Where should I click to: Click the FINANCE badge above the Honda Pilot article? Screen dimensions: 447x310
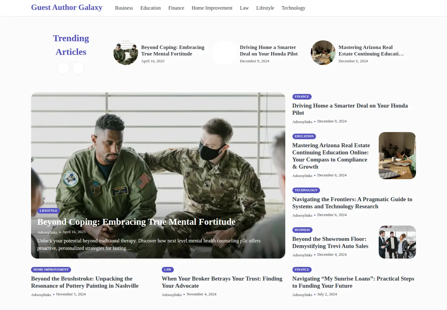point(302,97)
